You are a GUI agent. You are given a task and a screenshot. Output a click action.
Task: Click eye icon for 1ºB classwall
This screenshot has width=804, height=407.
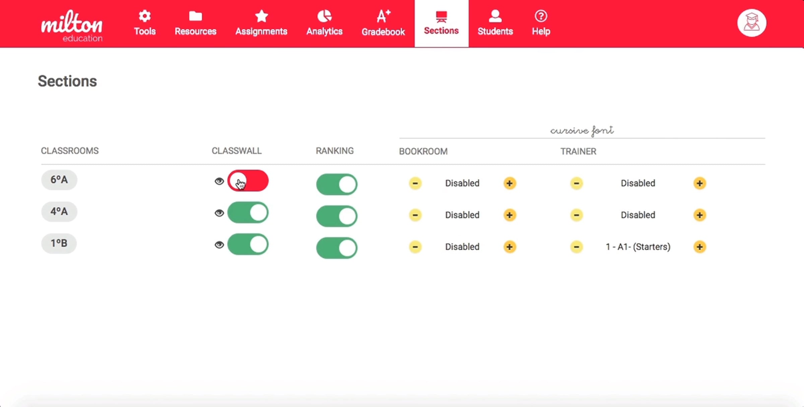(x=219, y=245)
